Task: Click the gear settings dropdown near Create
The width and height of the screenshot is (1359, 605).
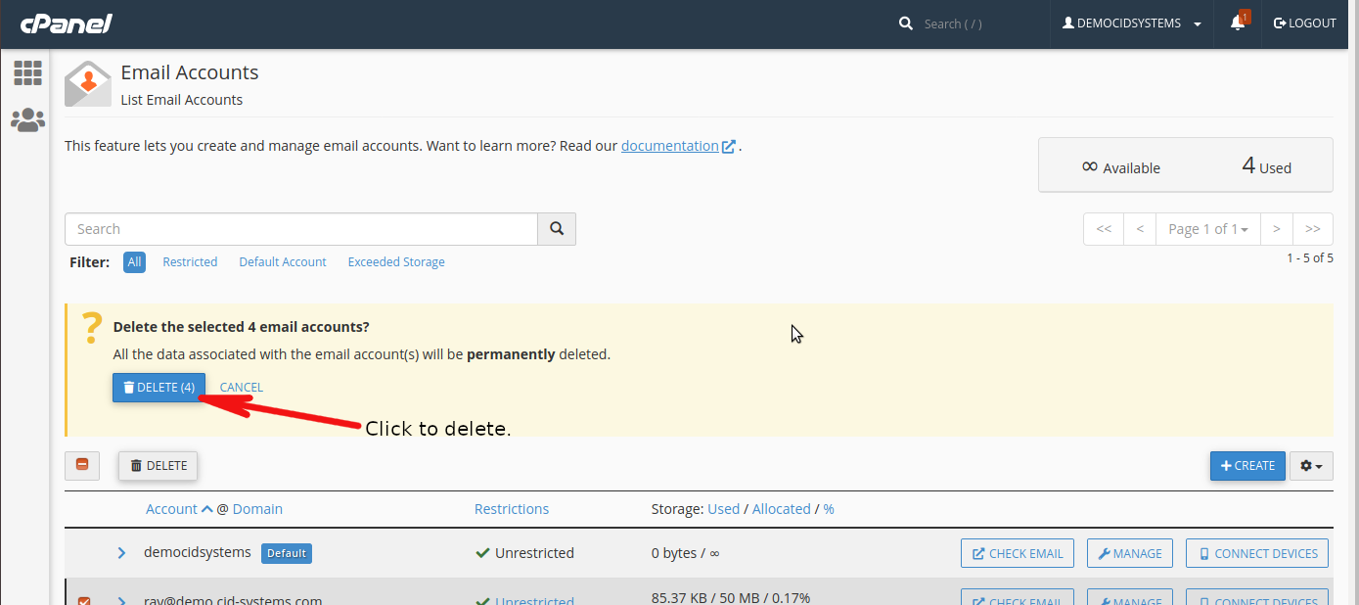Action: (1311, 466)
